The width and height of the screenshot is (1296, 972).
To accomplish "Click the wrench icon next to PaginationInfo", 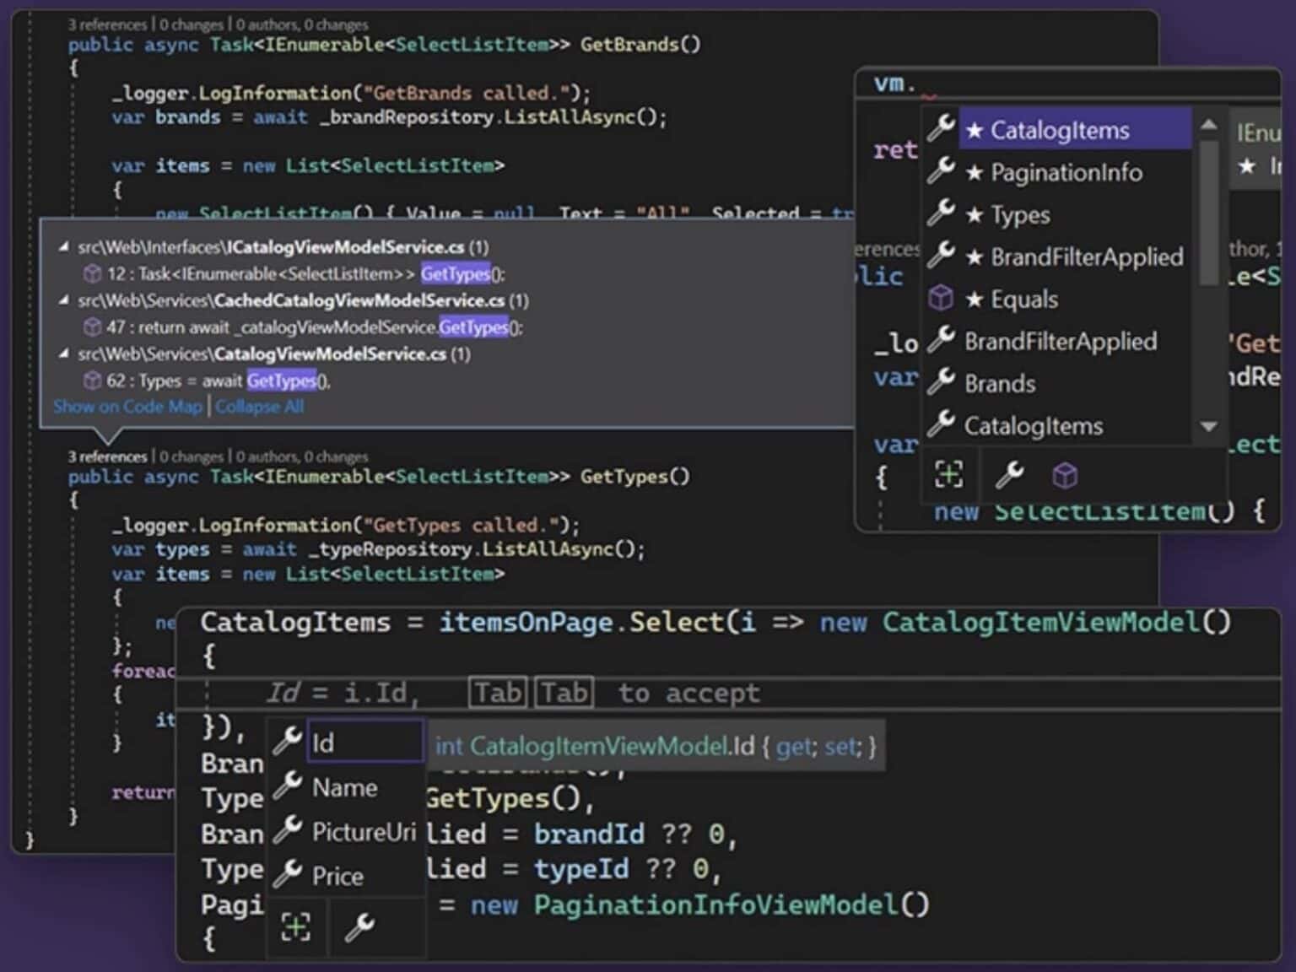I will [940, 170].
